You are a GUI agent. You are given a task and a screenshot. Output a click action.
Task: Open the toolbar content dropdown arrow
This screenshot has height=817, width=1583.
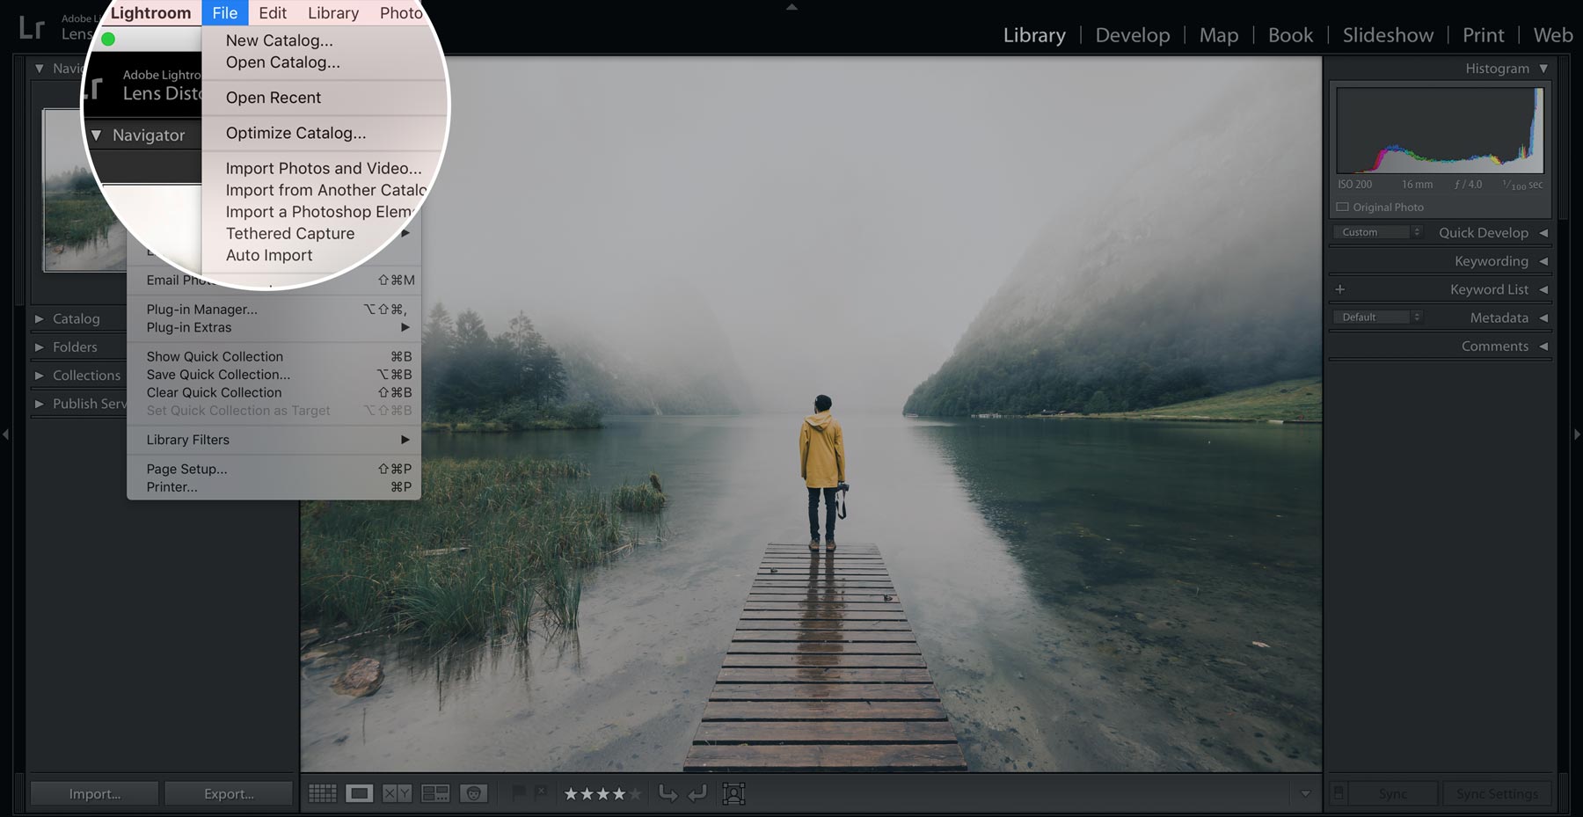click(x=1305, y=794)
